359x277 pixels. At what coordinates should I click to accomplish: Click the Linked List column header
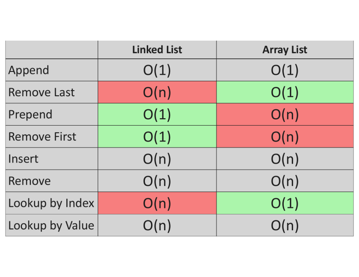pos(157,50)
